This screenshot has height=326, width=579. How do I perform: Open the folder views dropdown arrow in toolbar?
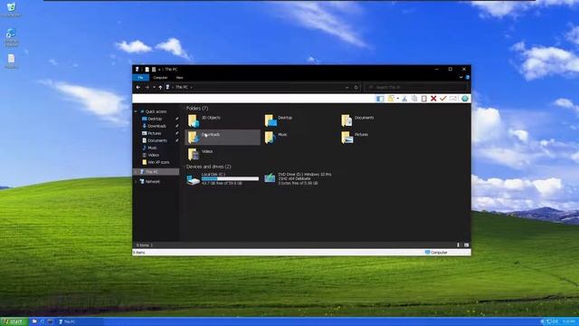coord(398,99)
